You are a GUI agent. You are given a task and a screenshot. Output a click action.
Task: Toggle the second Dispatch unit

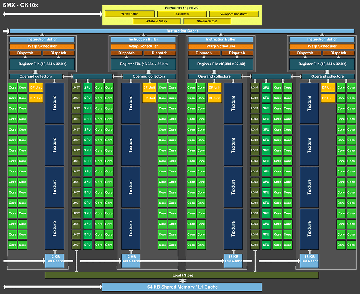[x=58, y=53]
